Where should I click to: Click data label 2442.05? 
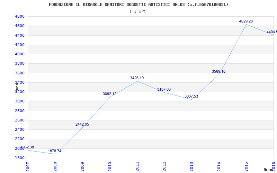pos(82,125)
